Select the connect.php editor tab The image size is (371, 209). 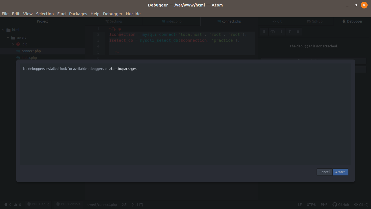[229, 21]
